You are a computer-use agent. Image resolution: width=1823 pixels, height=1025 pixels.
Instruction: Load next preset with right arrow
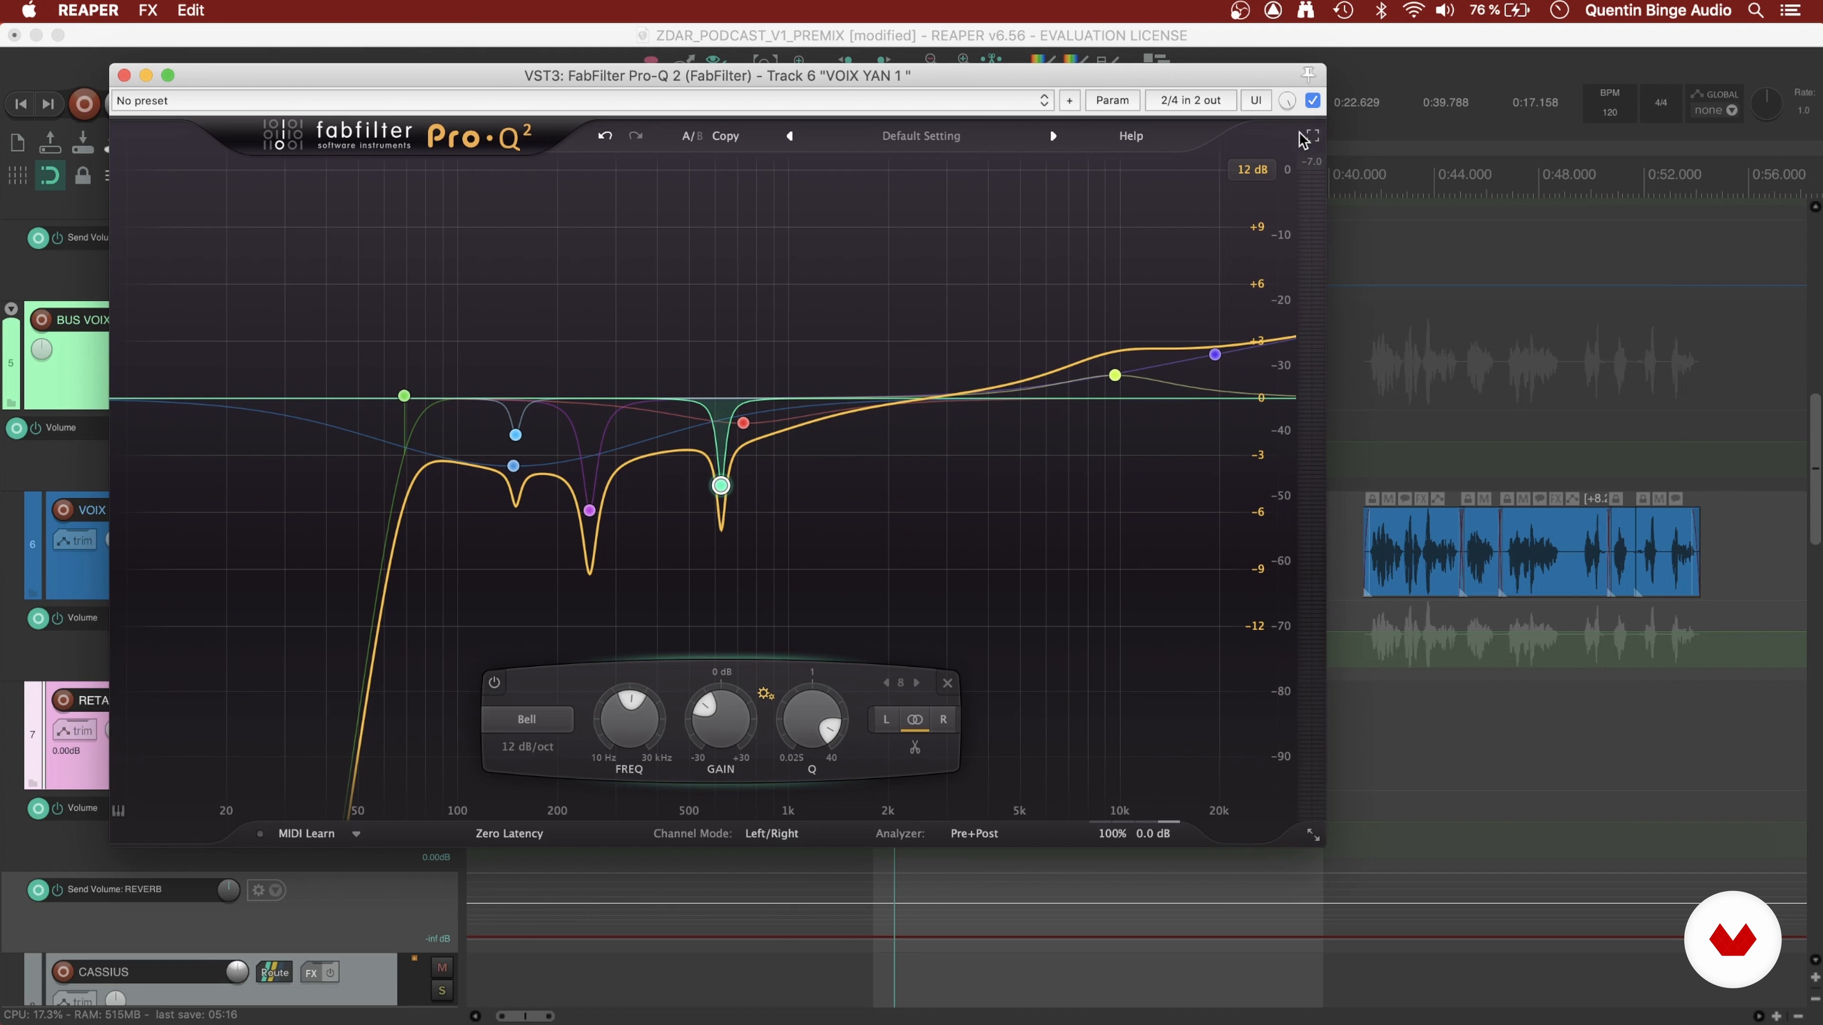[x=1053, y=136]
